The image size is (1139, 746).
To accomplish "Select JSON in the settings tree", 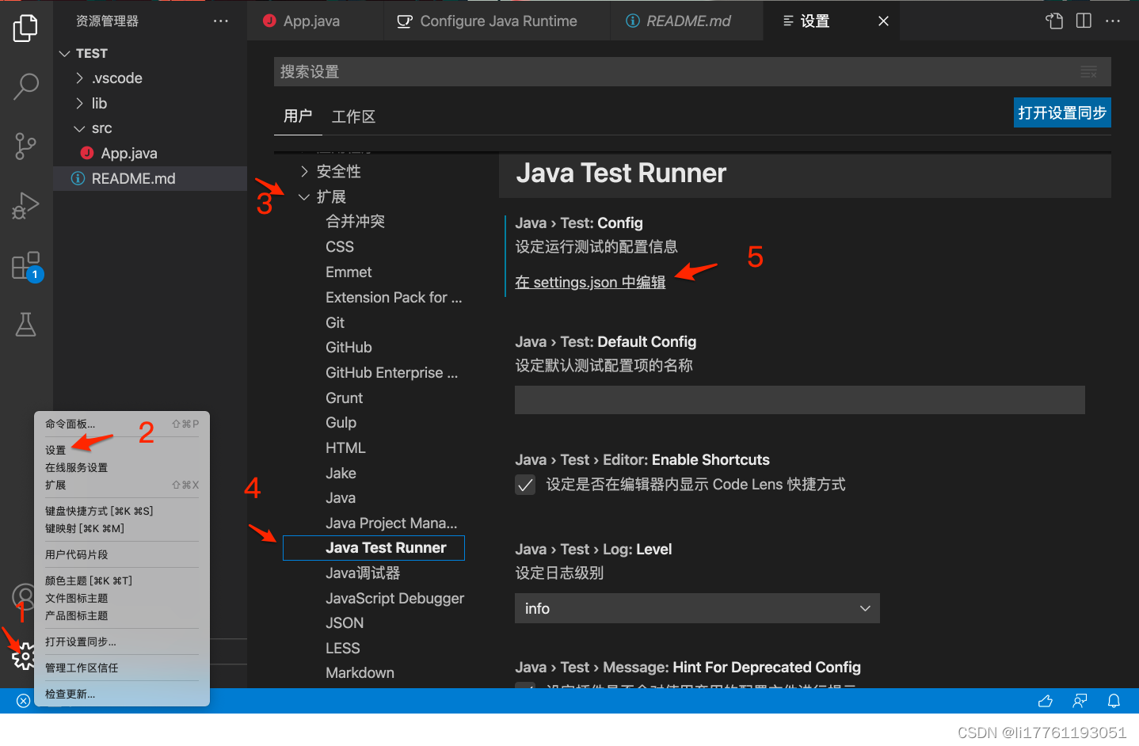I will [345, 623].
